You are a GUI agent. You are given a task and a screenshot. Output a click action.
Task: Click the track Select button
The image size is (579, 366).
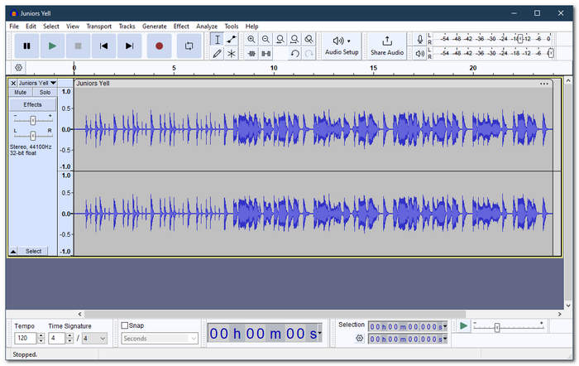click(x=33, y=252)
